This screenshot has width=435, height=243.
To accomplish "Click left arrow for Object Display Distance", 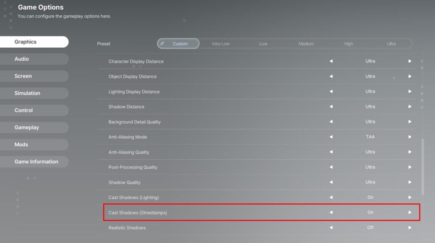I will [331, 77].
